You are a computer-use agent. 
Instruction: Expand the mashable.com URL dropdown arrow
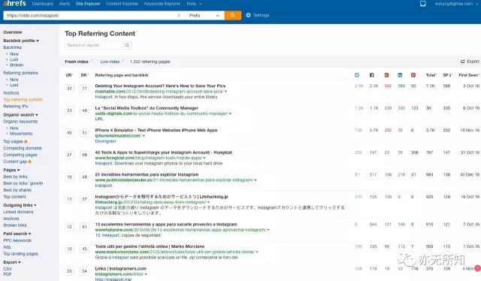225,92
